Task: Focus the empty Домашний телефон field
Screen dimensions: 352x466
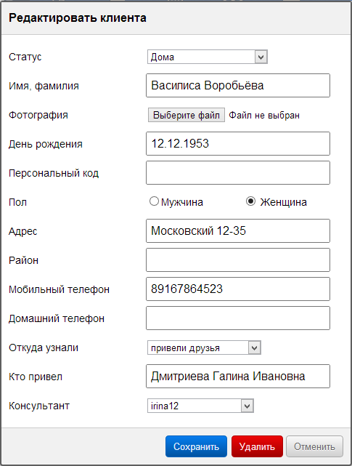Action: pos(238,318)
